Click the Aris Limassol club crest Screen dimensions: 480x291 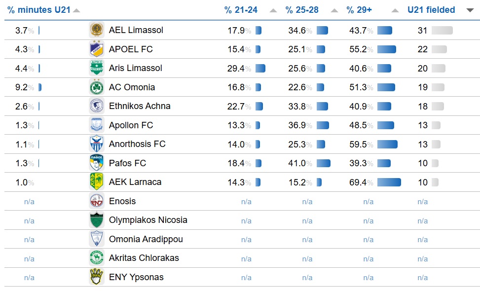(x=97, y=68)
